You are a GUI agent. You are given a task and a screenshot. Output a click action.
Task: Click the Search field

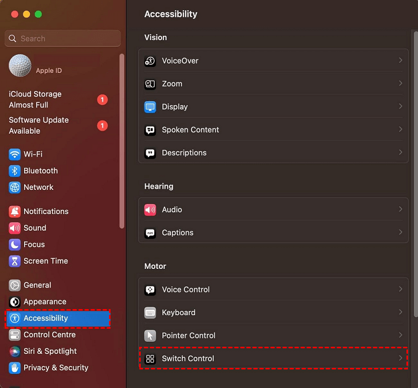pos(63,39)
